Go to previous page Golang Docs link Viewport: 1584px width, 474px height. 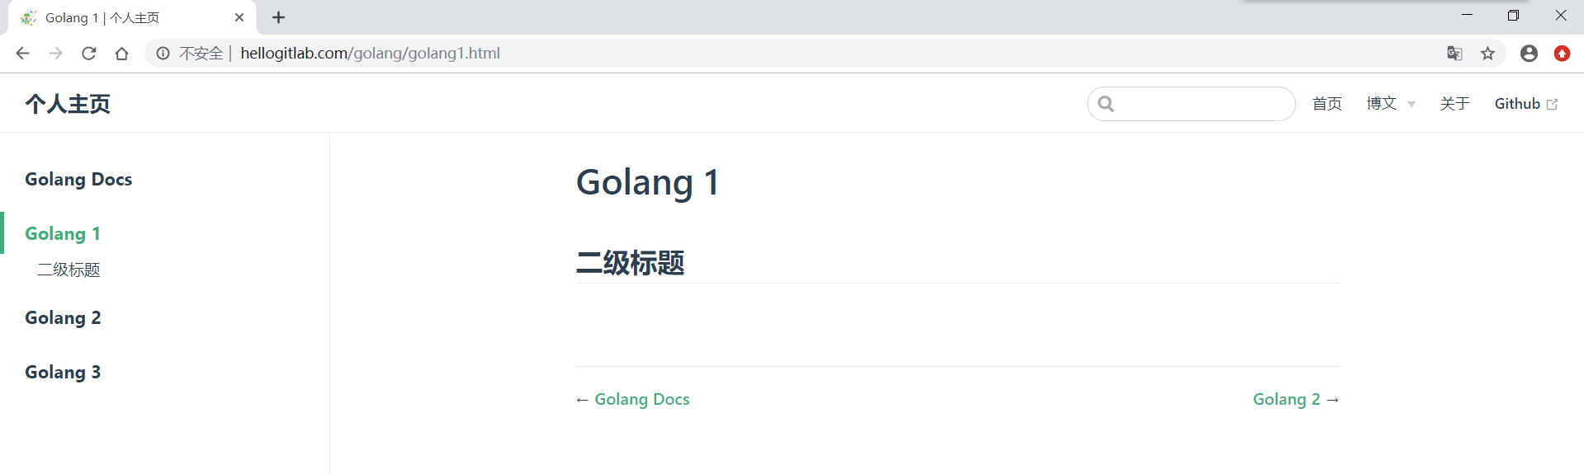click(633, 399)
